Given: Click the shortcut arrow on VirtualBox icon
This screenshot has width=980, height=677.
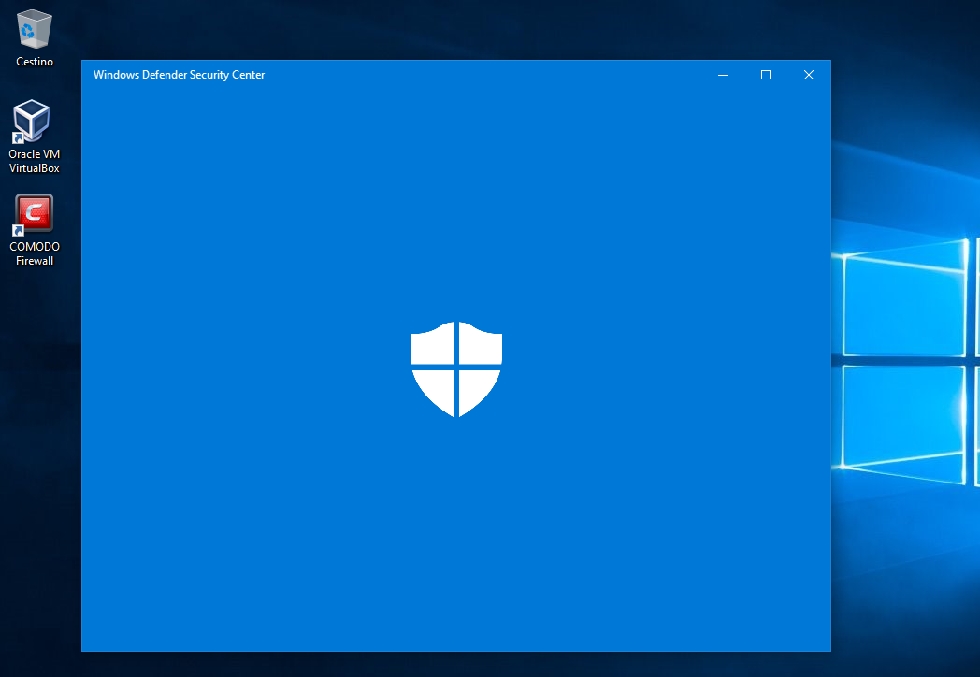Looking at the screenshot, I should coord(17,138).
